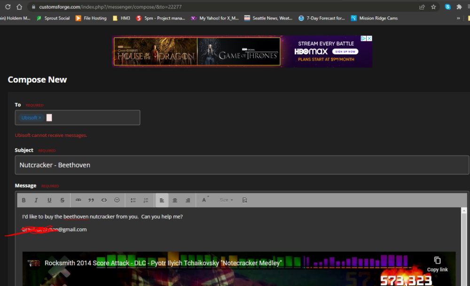Insert a code block

coord(104,200)
